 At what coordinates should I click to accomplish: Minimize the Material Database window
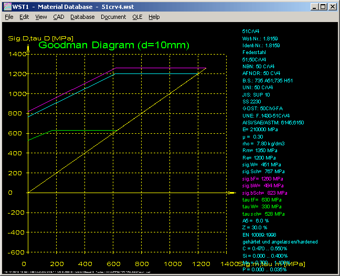[x=314, y=7]
